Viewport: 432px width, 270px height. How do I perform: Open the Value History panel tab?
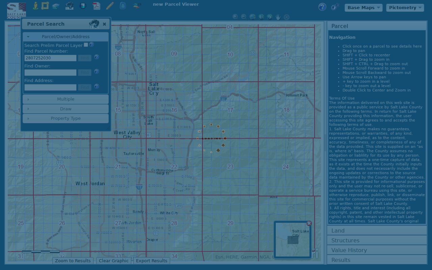point(377,250)
